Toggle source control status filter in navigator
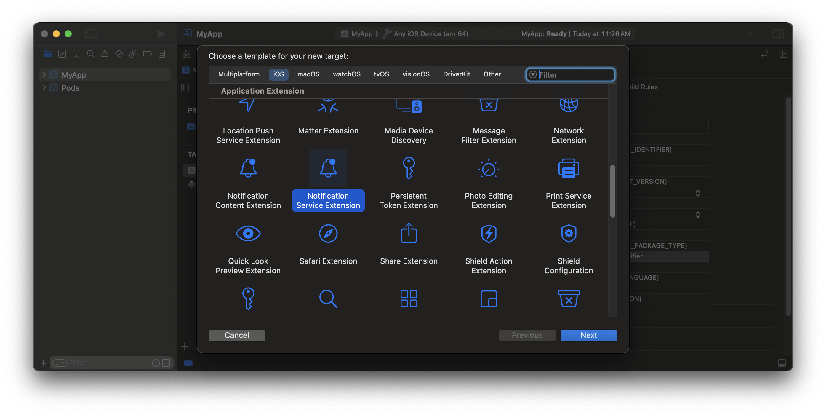Image resolution: width=826 pixels, height=415 pixels. (166, 363)
